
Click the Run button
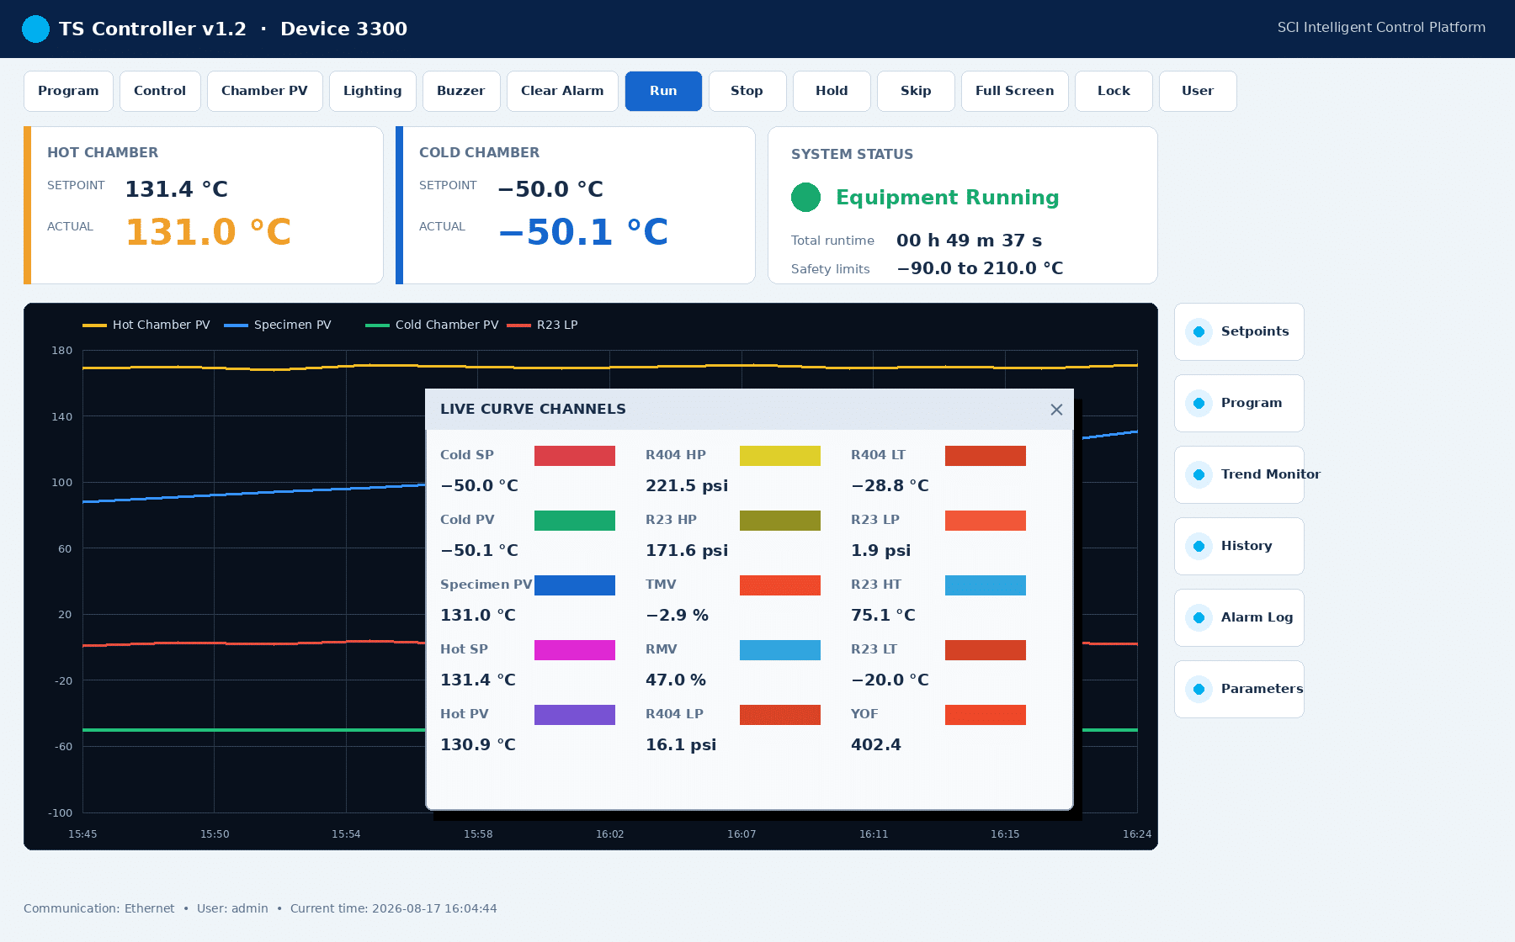(663, 91)
